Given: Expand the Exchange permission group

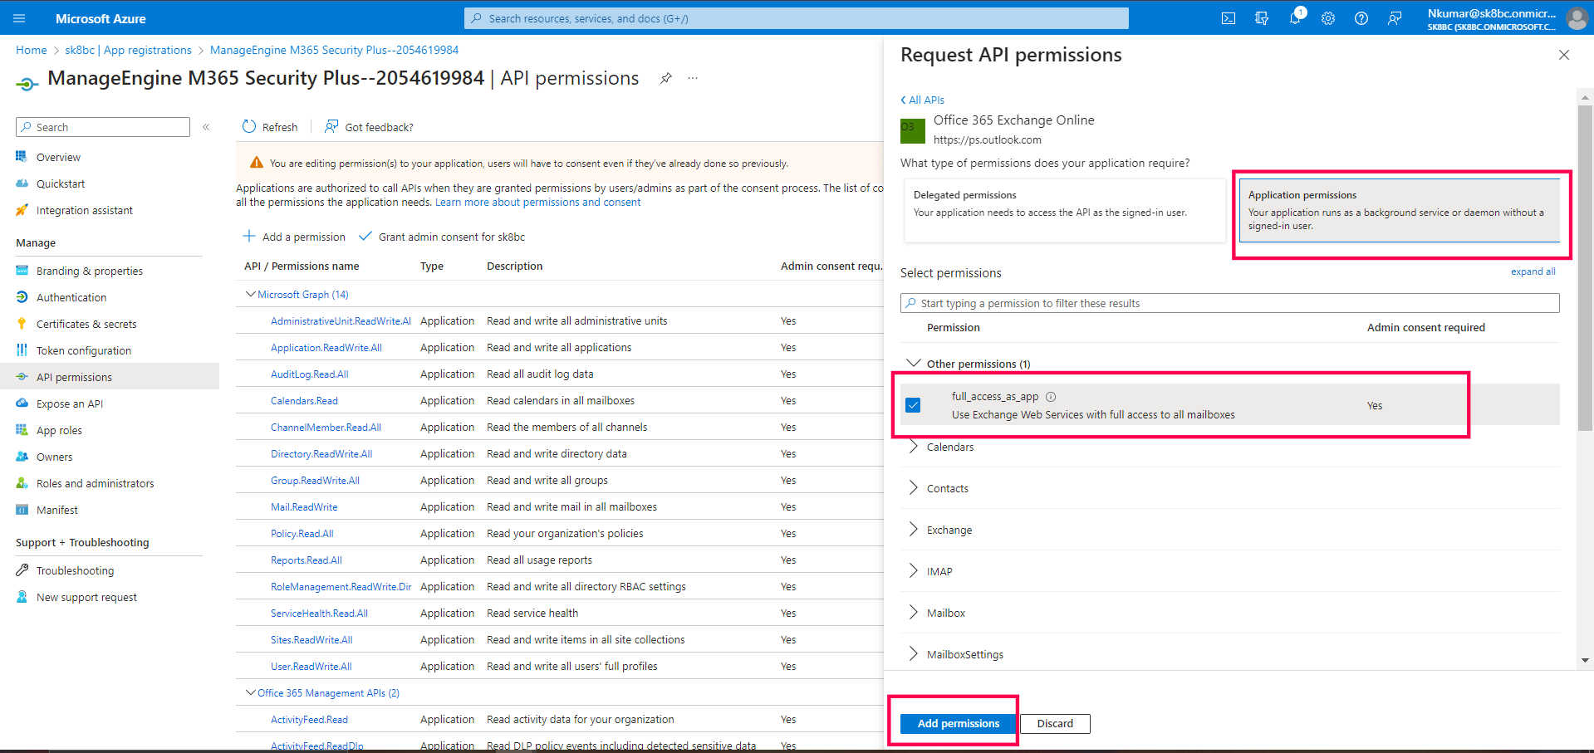Looking at the screenshot, I should pyautogui.click(x=913, y=530).
